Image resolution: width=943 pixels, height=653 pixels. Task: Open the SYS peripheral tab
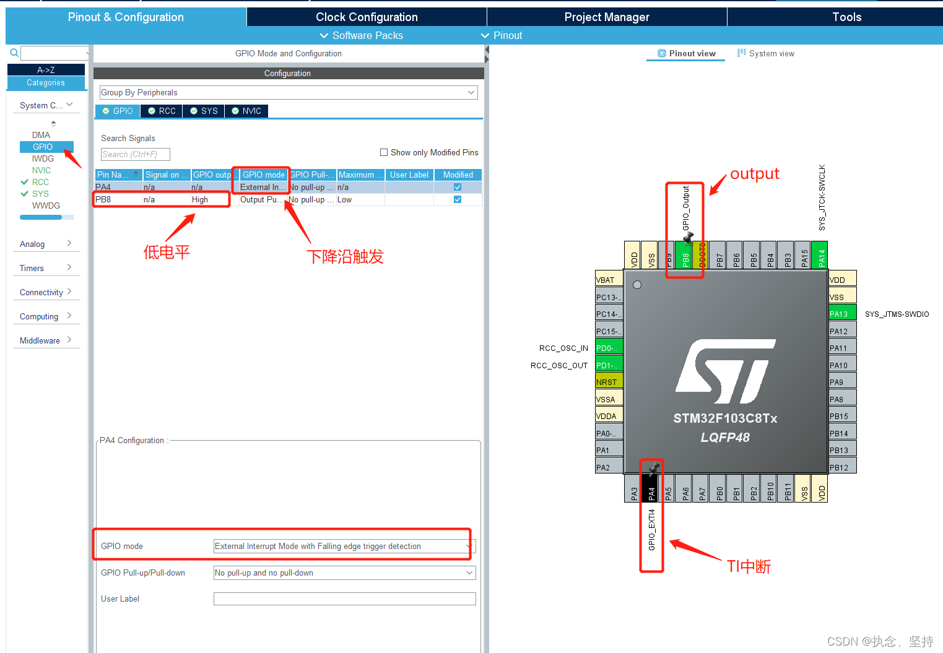pyautogui.click(x=204, y=111)
